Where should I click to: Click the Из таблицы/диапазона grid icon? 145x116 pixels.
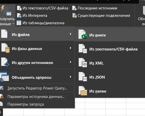click(19, 23)
